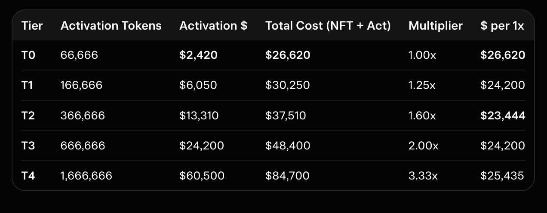
Task: Click the Tier column header
Action: coord(32,26)
